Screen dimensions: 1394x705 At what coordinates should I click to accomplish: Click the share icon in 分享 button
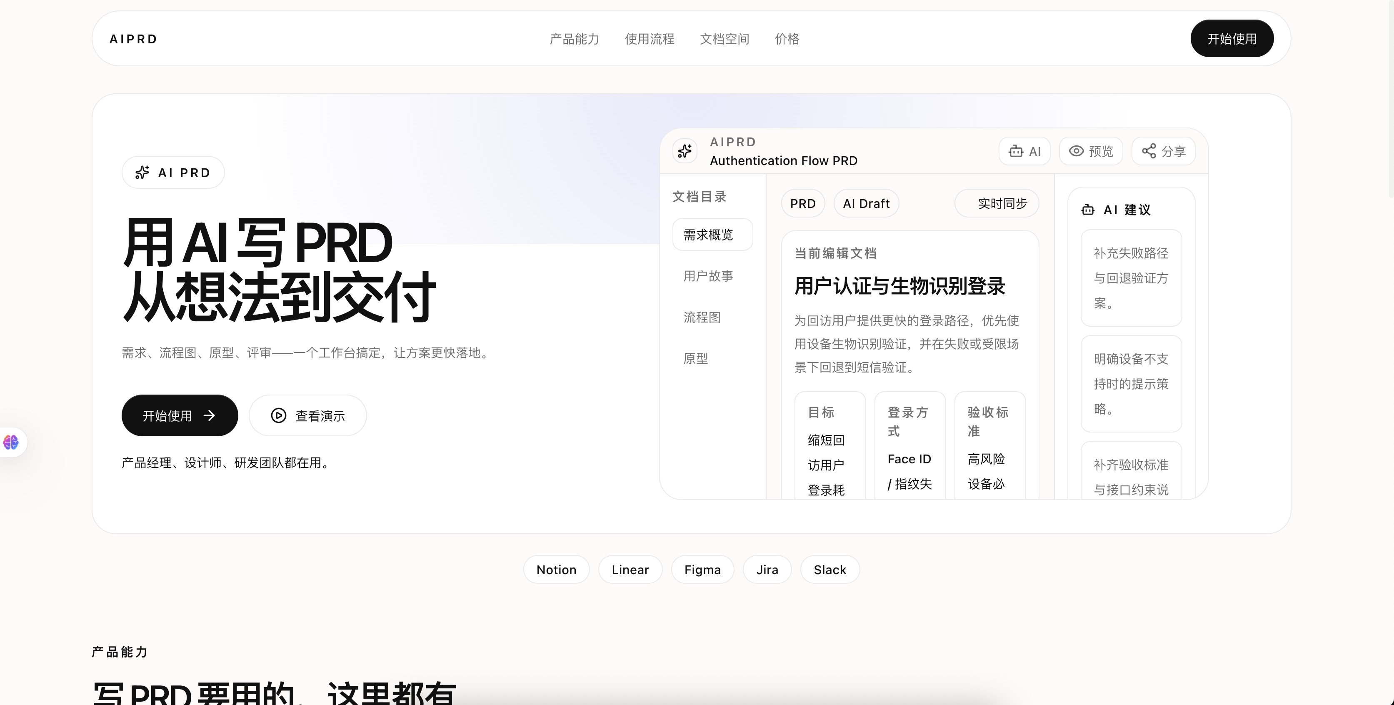[1149, 152]
